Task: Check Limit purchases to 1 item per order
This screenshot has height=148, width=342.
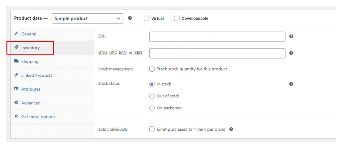Action: pyautogui.click(x=152, y=129)
